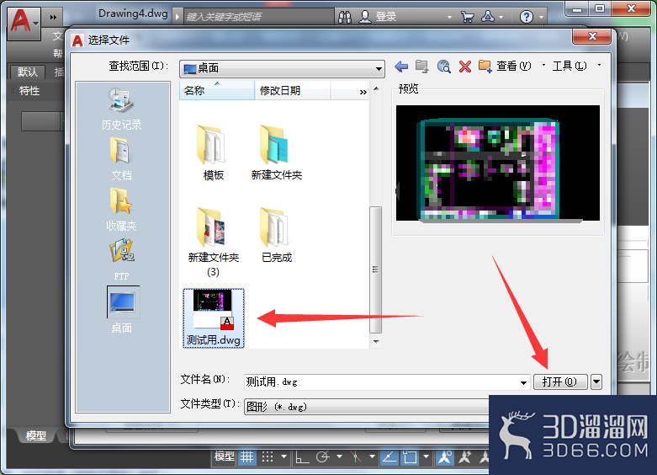Click the drawing preview image
The height and width of the screenshot is (475, 657).
[x=498, y=163]
